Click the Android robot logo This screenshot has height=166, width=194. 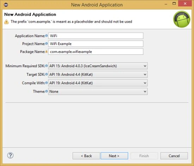click(182, 19)
